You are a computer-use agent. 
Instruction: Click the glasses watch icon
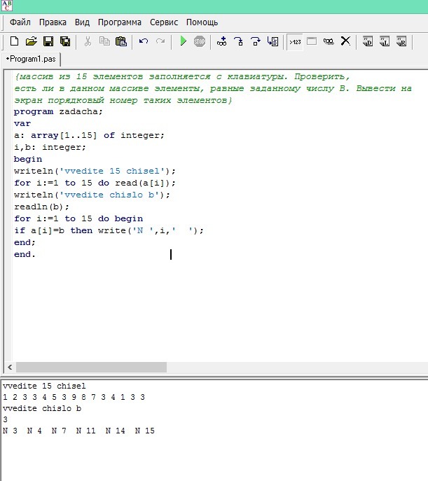[x=329, y=41]
